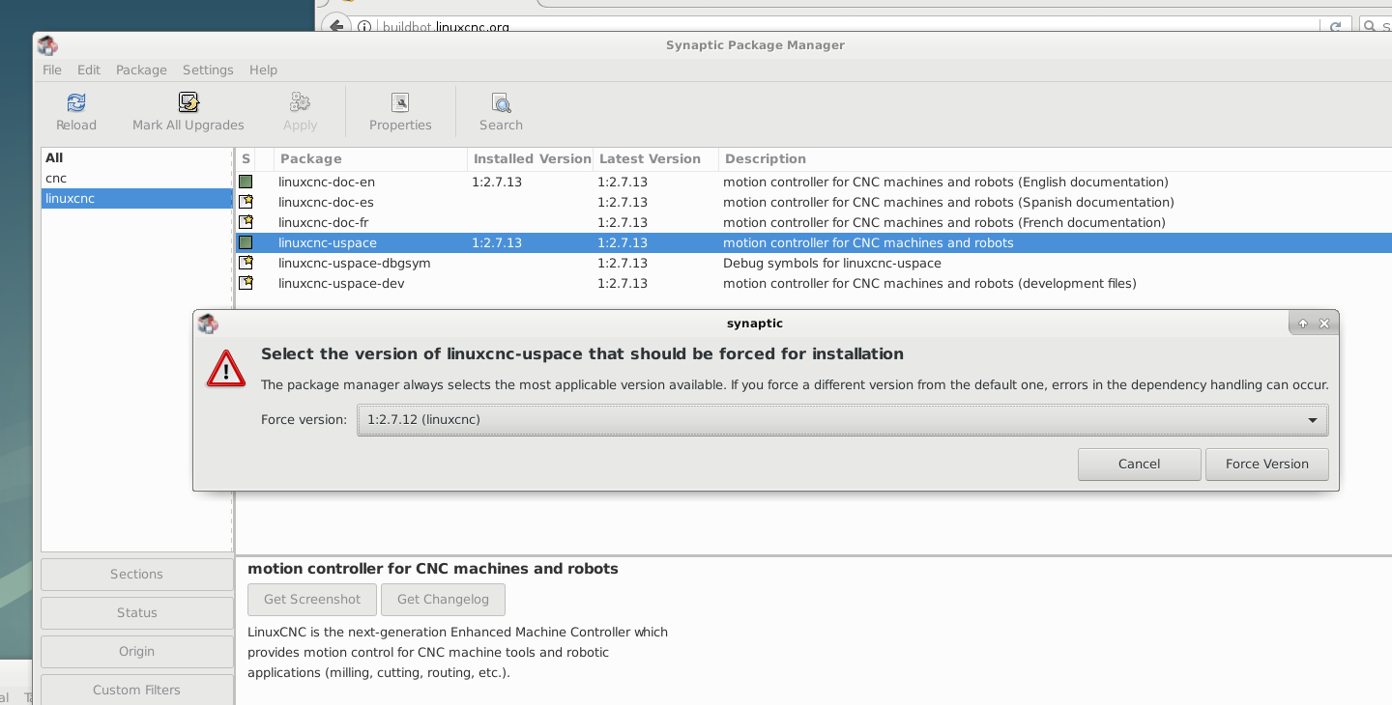This screenshot has width=1392, height=705.
Task: Toggle status box for linuxcnc-uspace-dbgsym
Action: click(246, 263)
